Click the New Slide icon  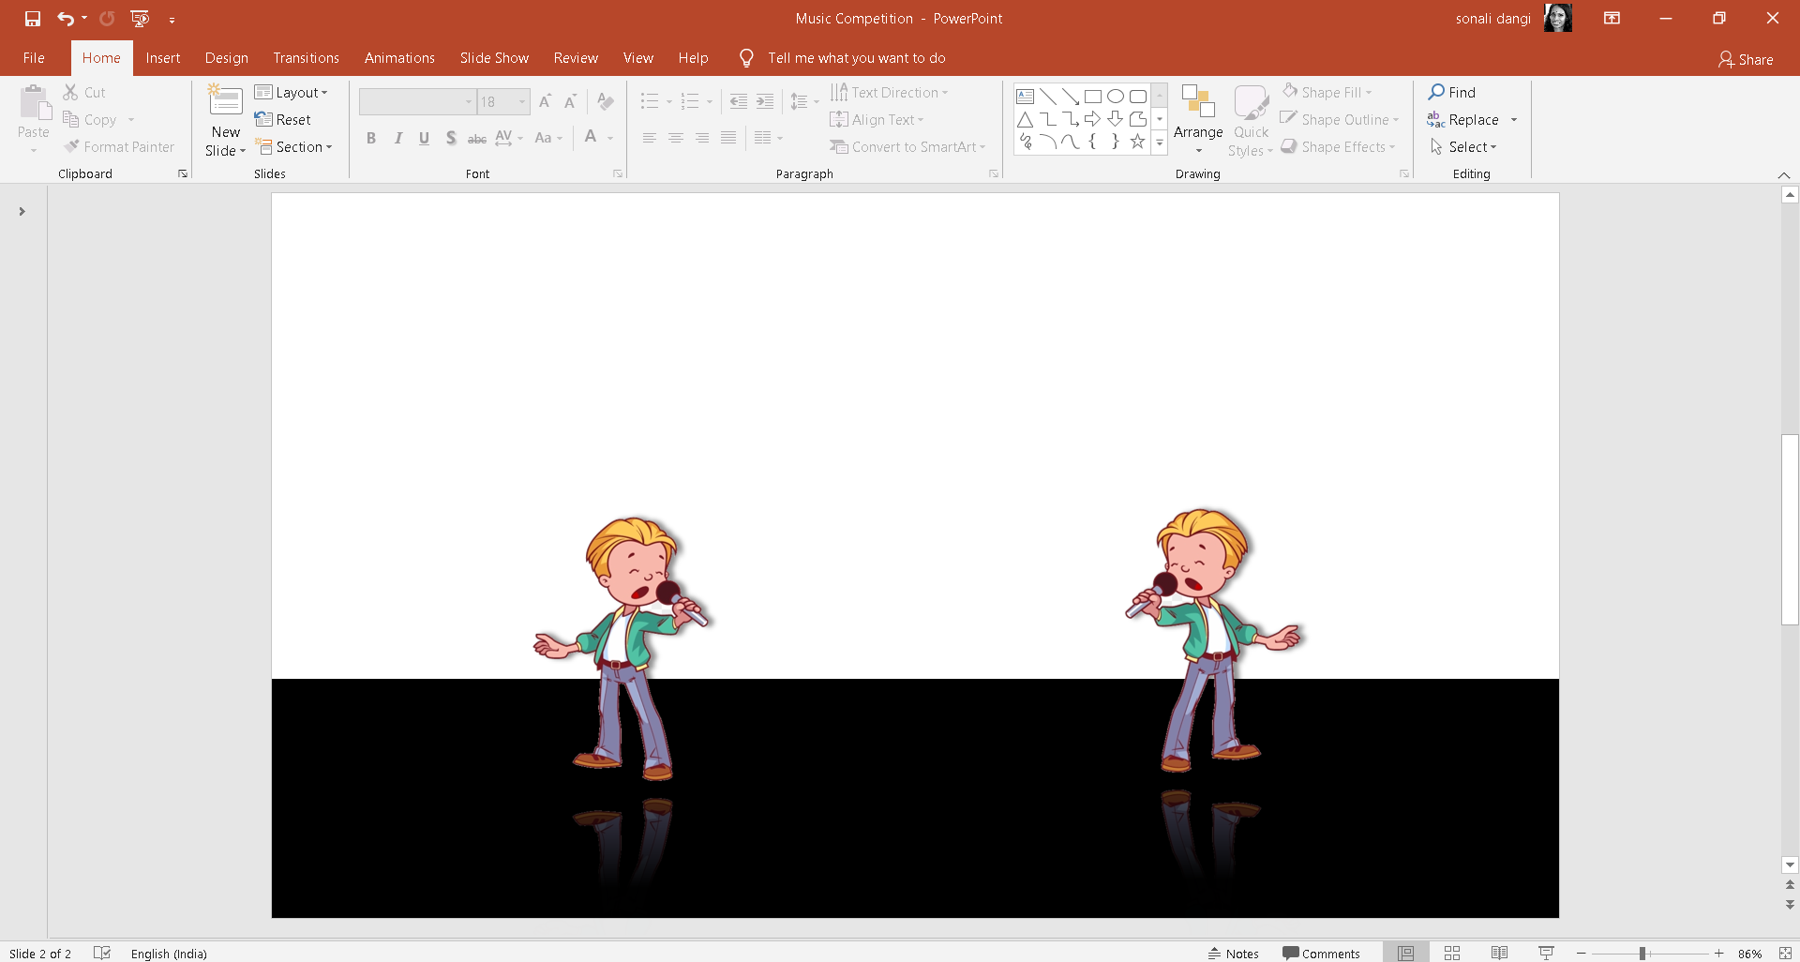pyautogui.click(x=225, y=101)
